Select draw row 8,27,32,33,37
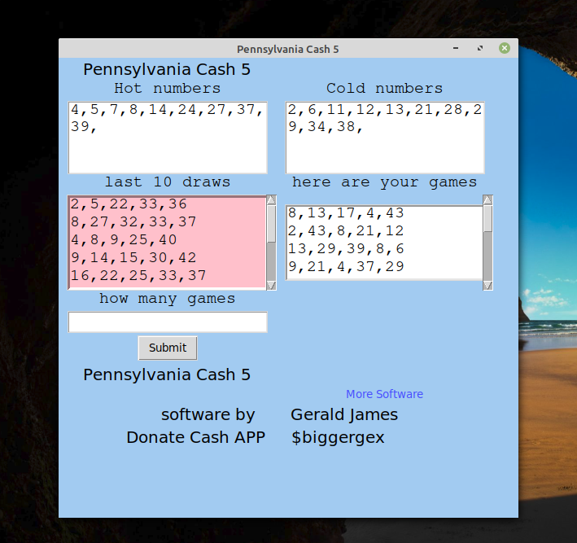This screenshot has height=543, width=577. click(133, 221)
